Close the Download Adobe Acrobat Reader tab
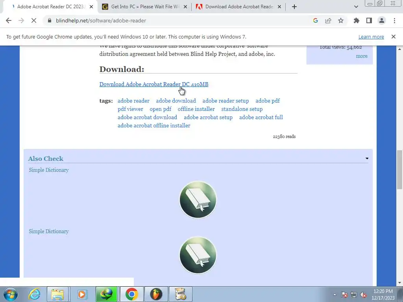 pyautogui.click(x=279, y=7)
